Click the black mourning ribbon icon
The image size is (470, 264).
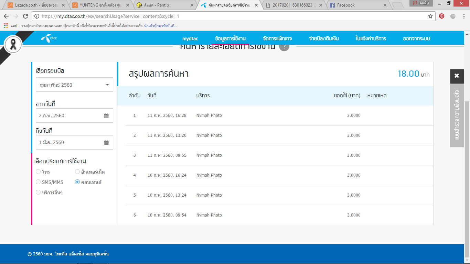(13, 45)
